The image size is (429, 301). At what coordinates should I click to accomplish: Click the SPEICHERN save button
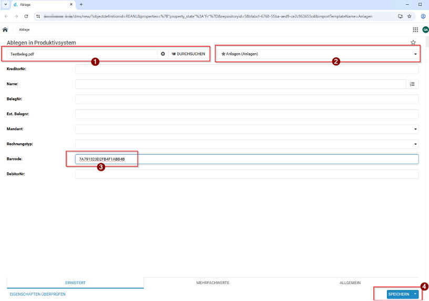tap(399, 294)
